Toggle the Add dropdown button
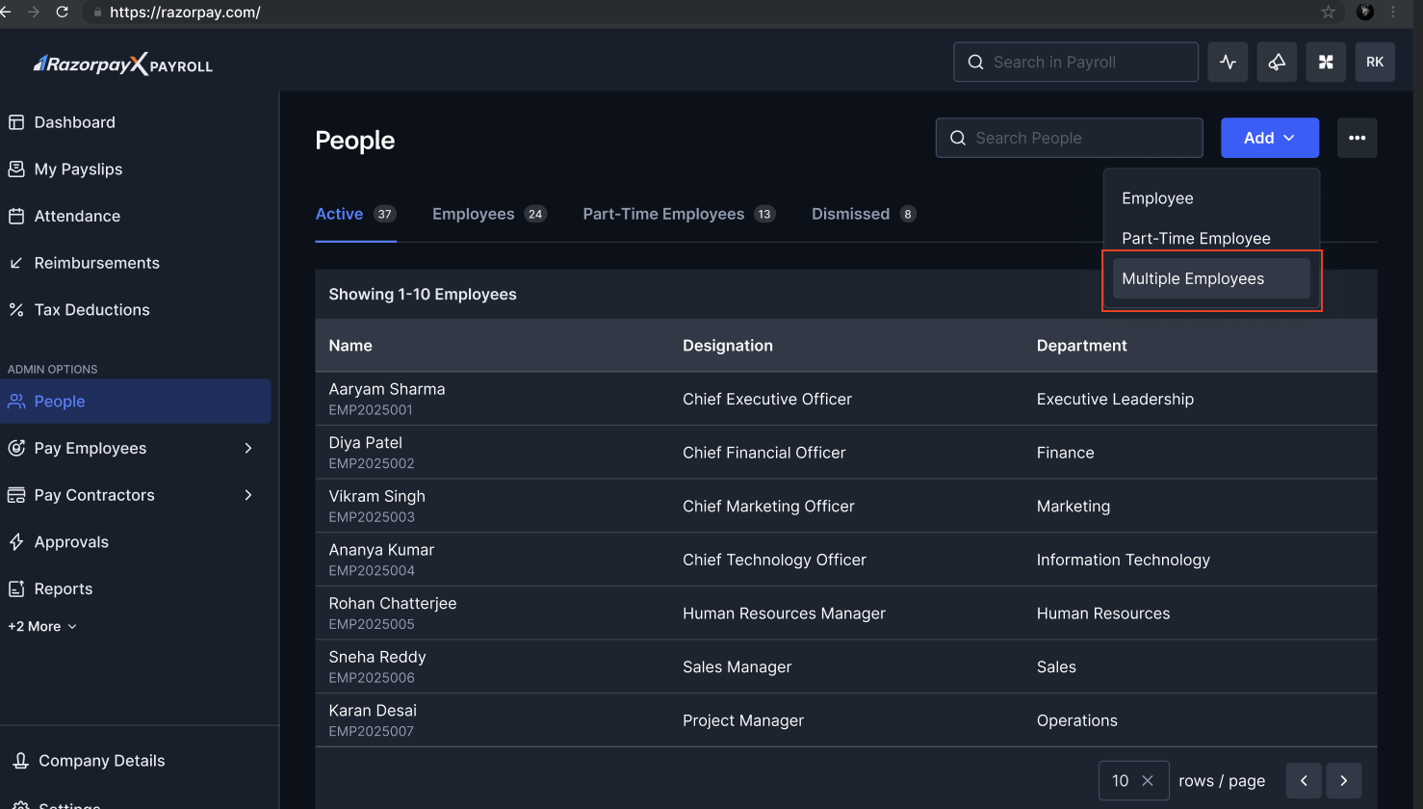The width and height of the screenshot is (1423, 809). [1270, 138]
